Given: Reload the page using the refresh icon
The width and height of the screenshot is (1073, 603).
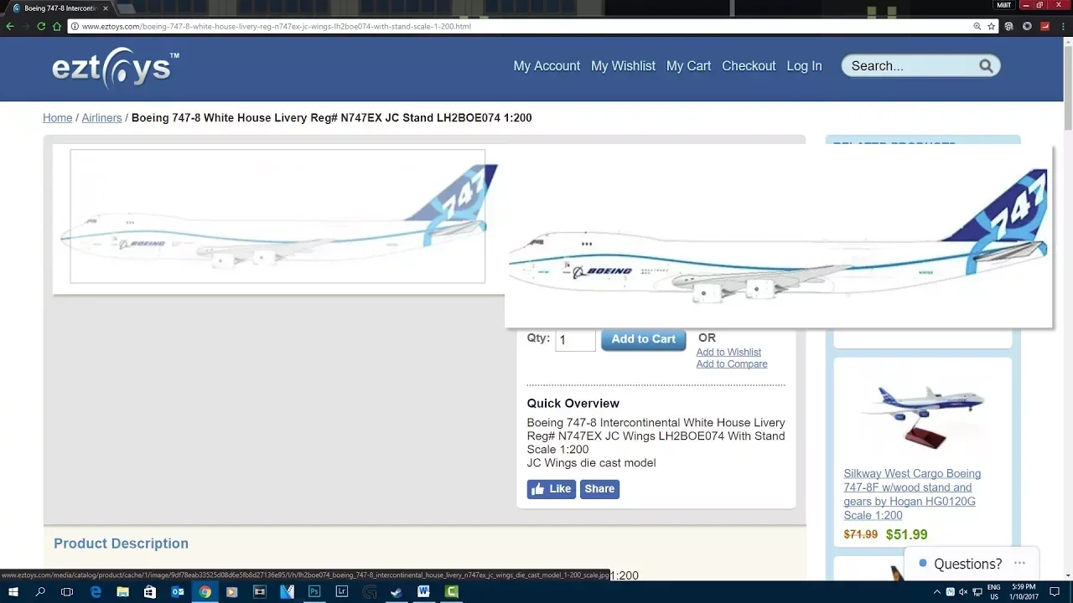Looking at the screenshot, I should pyautogui.click(x=40, y=26).
